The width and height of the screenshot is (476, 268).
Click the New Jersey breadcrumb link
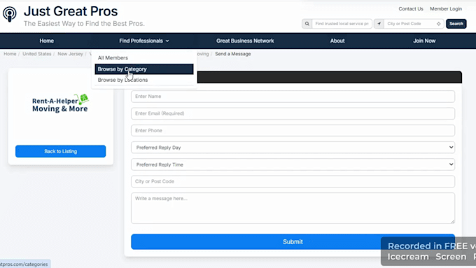click(x=70, y=54)
